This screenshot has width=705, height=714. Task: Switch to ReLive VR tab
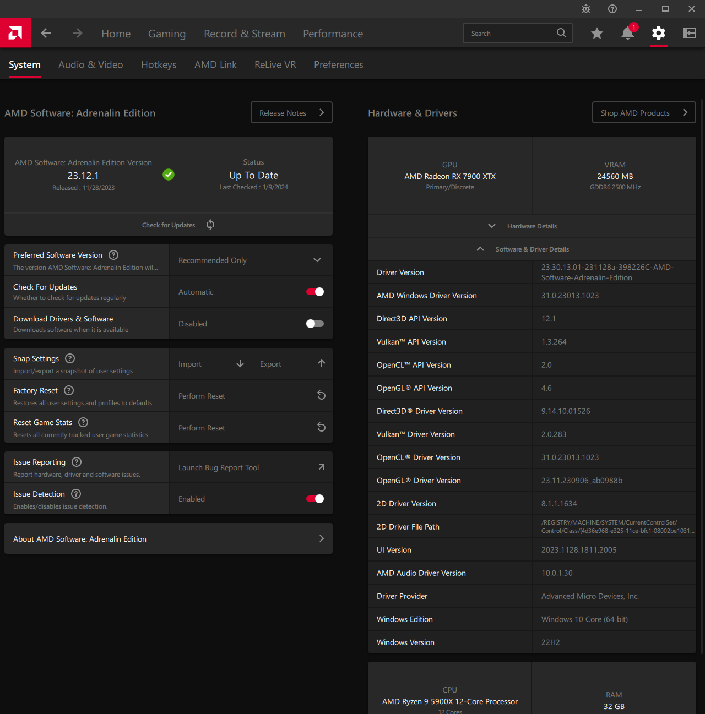pyautogui.click(x=275, y=64)
